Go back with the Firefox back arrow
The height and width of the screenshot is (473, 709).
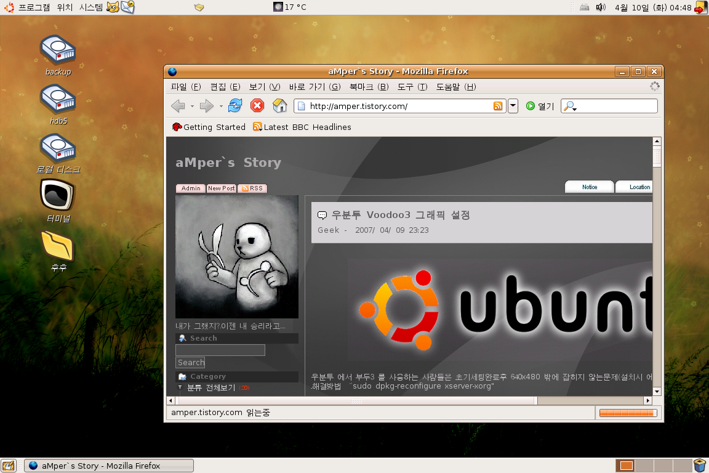(x=178, y=106)
